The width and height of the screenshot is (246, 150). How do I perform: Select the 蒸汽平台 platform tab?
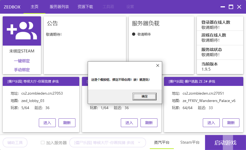click(x=162, y=142)
